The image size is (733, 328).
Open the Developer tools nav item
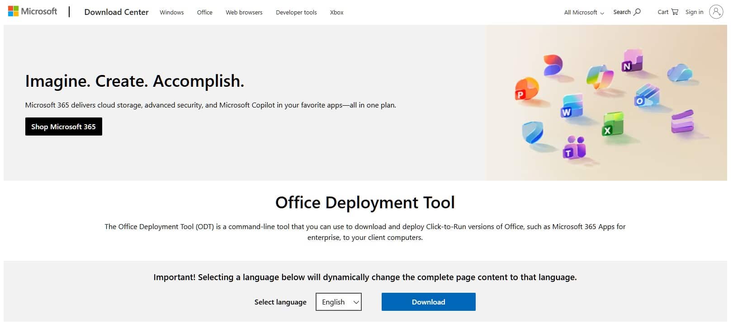coord(296,13)
